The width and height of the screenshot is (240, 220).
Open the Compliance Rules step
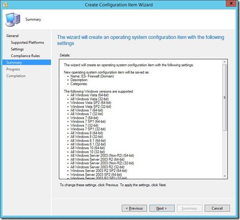25,56
